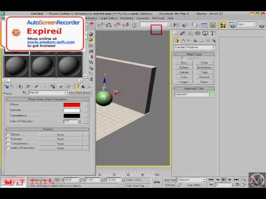
Task: Open the material name dropdown
Action: tap(48, 92)
